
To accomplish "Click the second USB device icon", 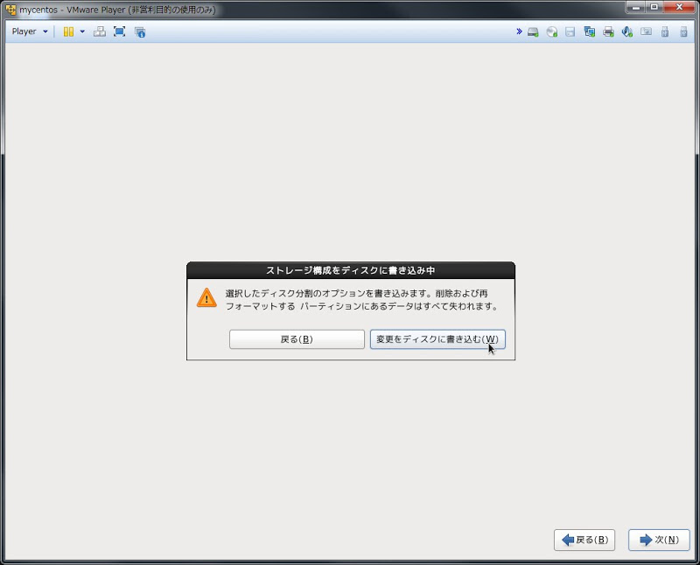I will [x=682, y=31].
